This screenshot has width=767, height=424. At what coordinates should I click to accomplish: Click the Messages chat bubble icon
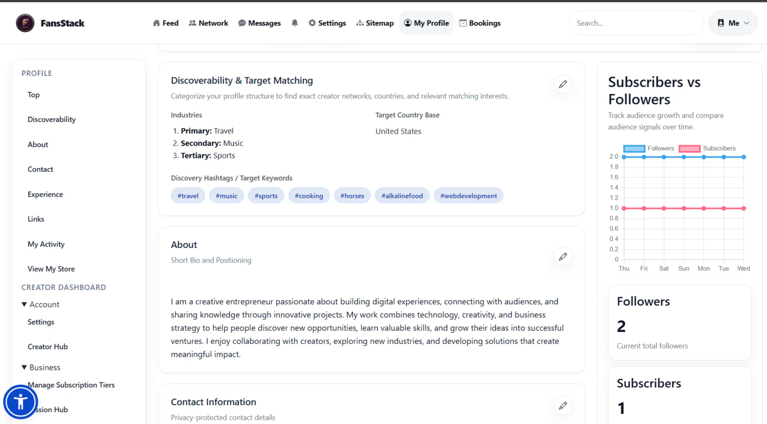242,23
